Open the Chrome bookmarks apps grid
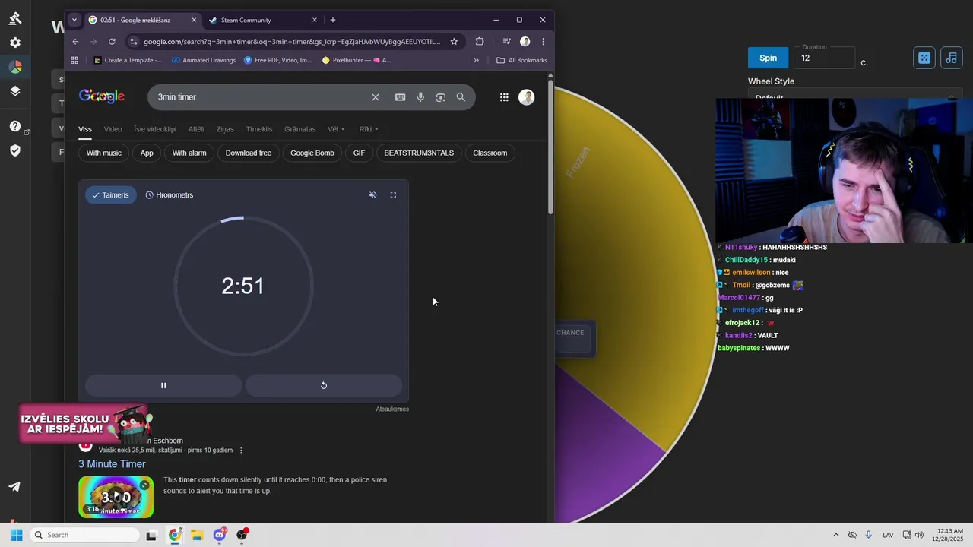This screenshot has height=547, width=973. point(74,60)
